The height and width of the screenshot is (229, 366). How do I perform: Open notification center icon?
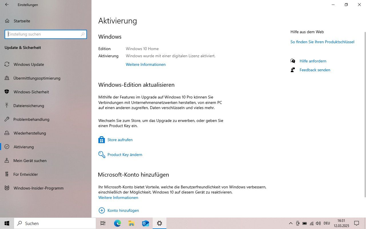click(357, 223)
